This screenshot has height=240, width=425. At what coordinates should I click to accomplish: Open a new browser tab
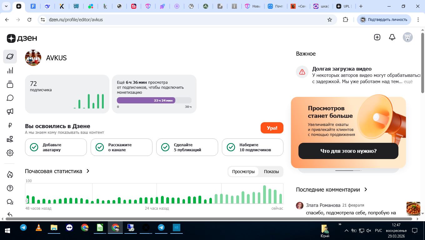(361, 6)
